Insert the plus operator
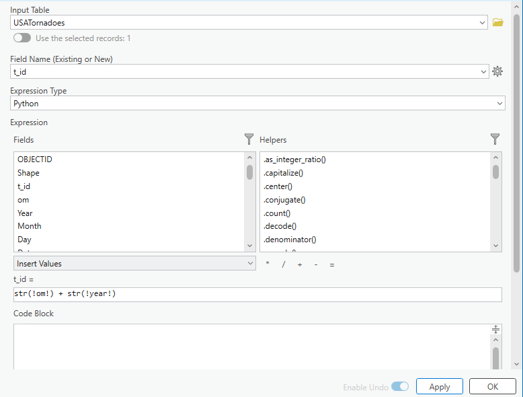Image resolution: width=523 pixels, height=397 pixels. click(300, 264)
